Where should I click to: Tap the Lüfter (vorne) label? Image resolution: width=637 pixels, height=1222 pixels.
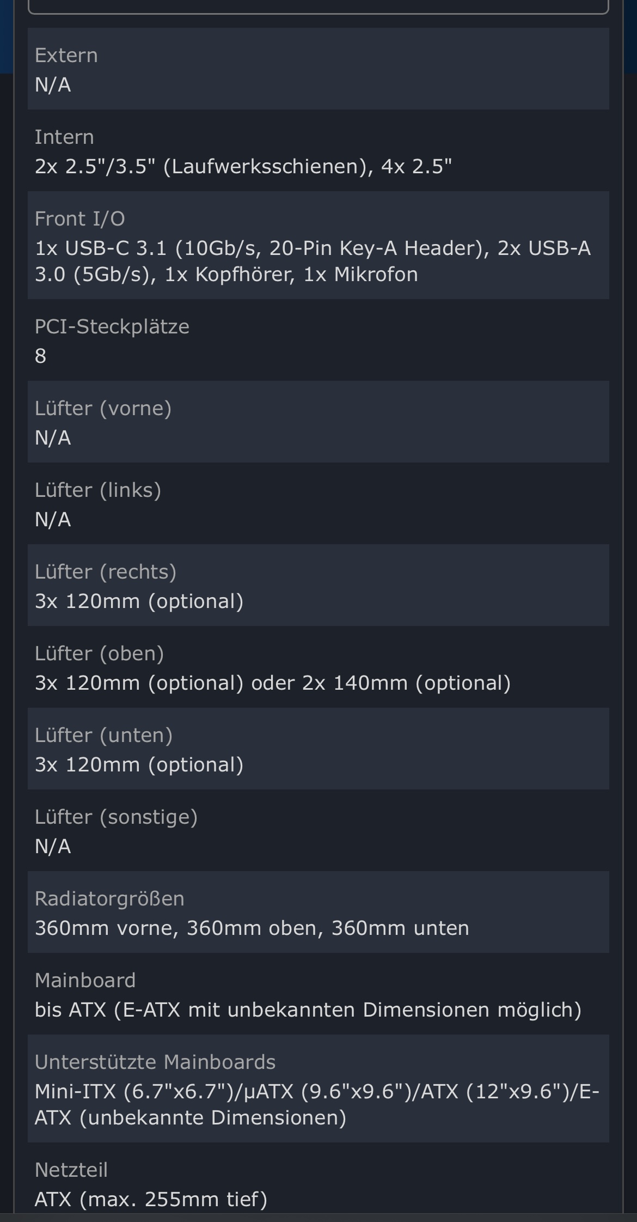[x=103, y=409]
